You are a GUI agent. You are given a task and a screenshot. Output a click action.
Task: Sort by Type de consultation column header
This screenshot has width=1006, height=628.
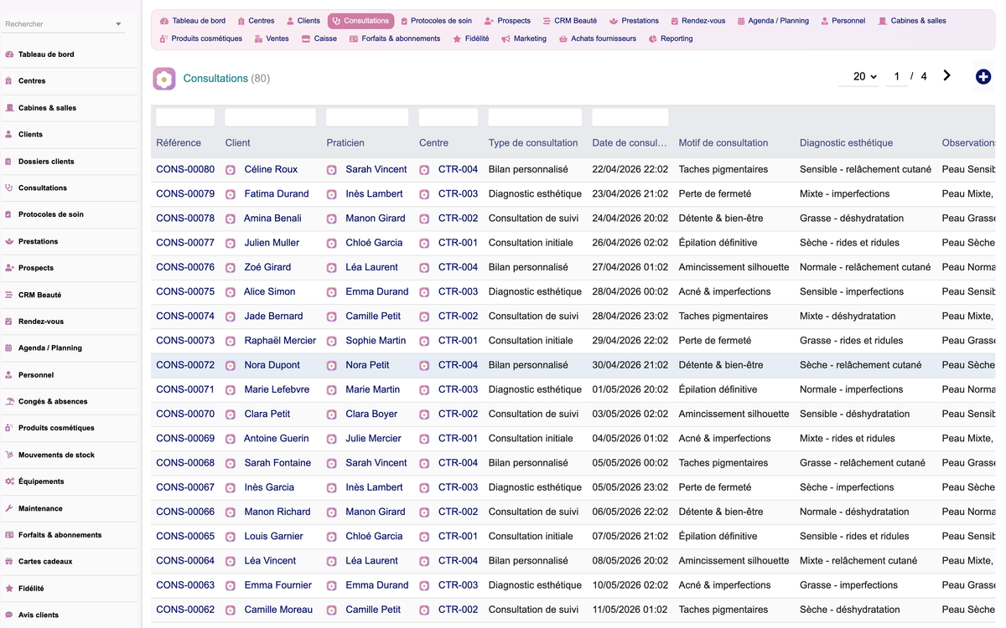(533, 143)
